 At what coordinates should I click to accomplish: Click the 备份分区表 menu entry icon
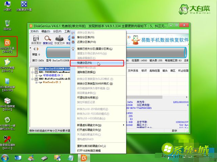[73, 37]
